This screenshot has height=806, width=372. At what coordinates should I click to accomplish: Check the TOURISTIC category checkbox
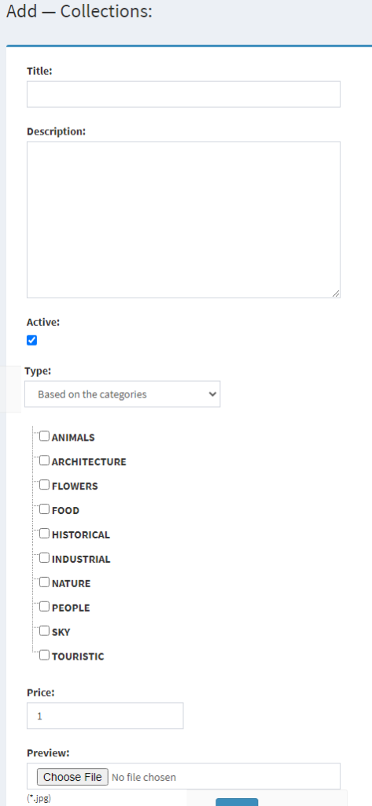tap(45, 656)
